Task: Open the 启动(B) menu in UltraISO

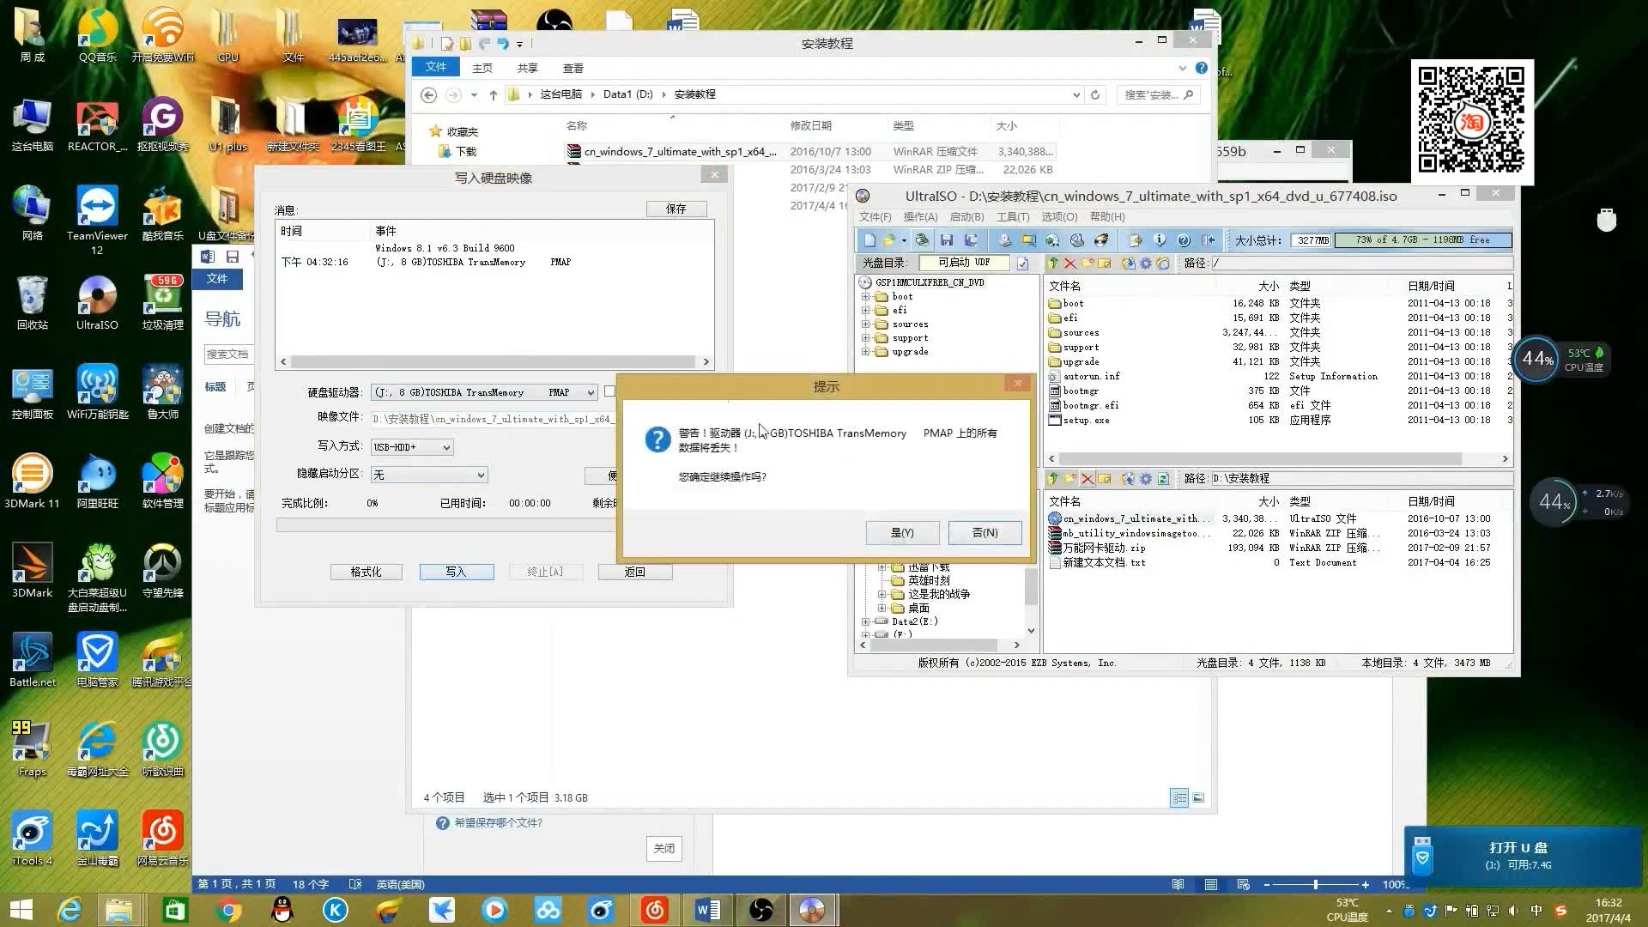Action: coord(966,217)
